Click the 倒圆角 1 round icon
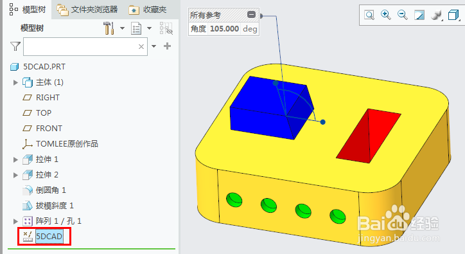 click(x=28, y=190)
